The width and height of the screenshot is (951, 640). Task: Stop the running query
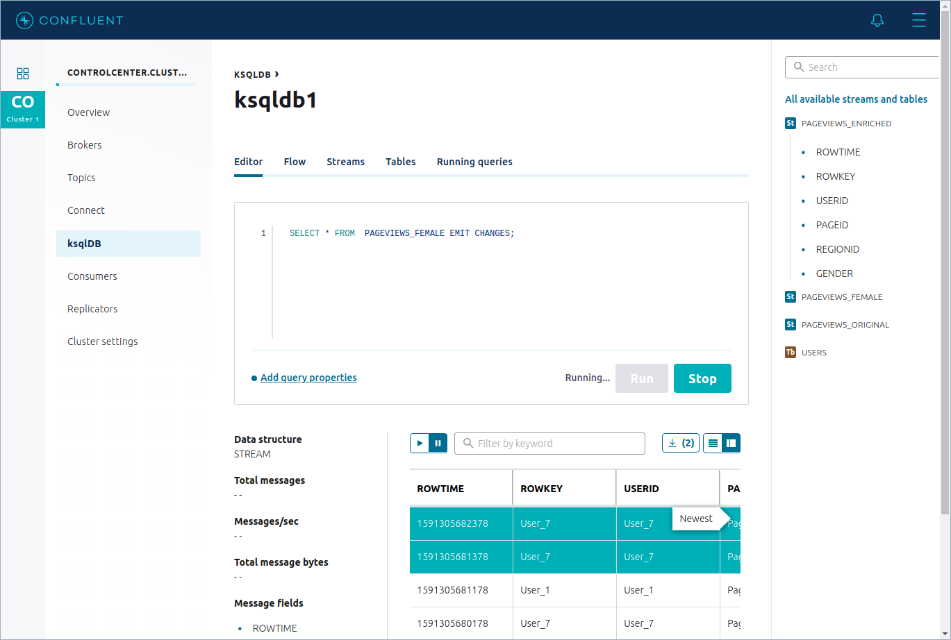(x=702, y=378)
